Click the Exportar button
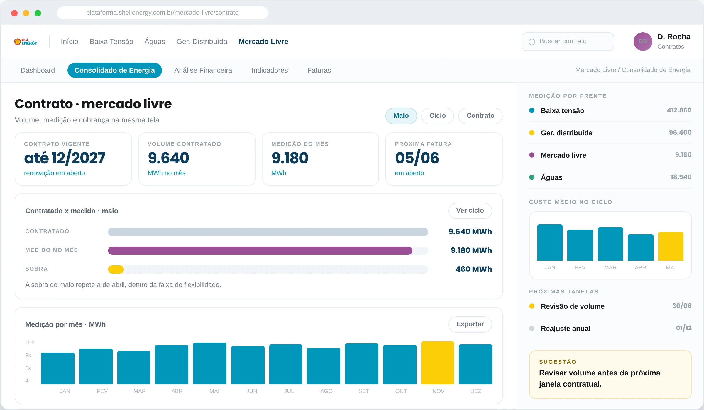The width and height of the screenshot is (704, 410). (470, 324)
